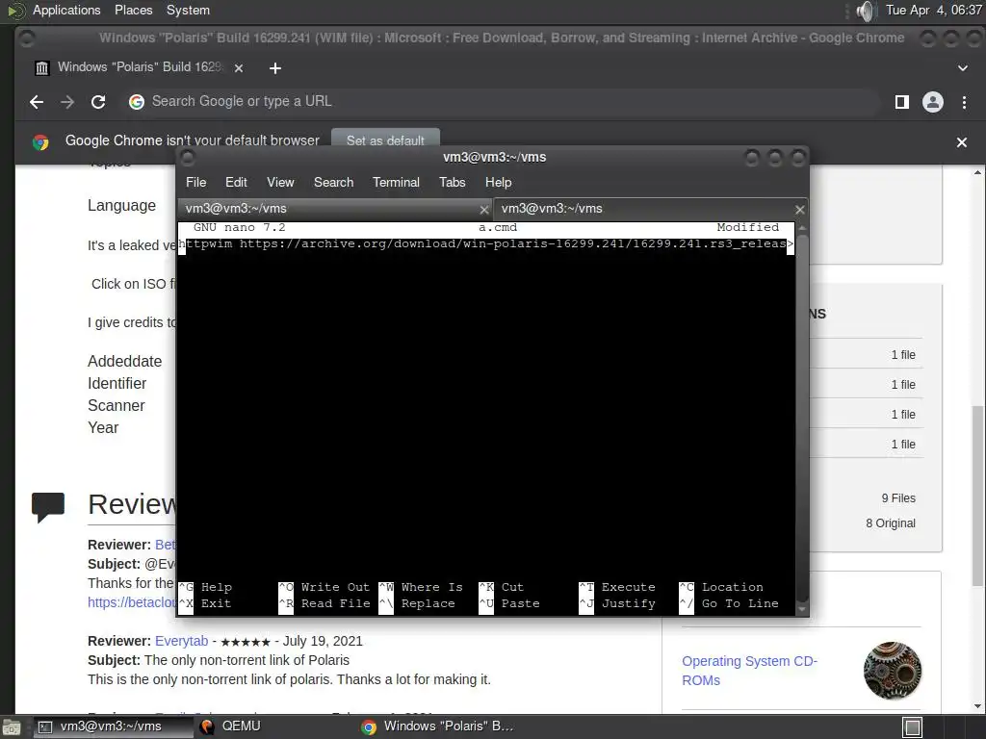Open System menu in top panel
The width and height of the screenshot is (986, 739).
(x=188, y=10)
